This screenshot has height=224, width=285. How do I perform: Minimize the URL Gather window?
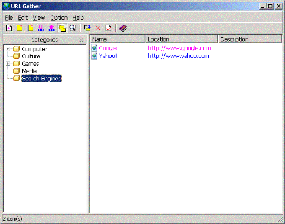(263, 6)
